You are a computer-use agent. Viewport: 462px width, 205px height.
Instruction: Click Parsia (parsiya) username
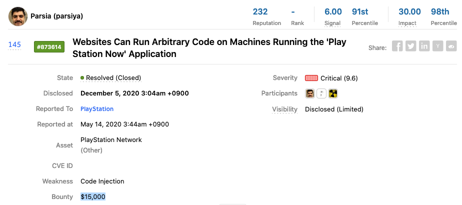click(57, 16)
